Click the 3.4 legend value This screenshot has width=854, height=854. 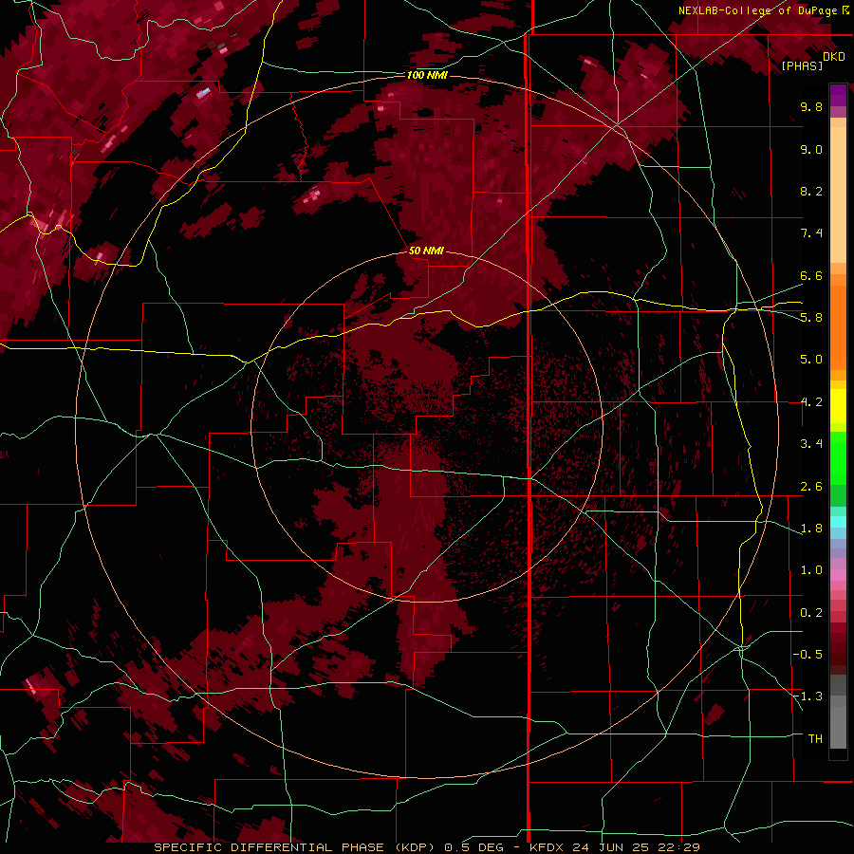[811, 444]
